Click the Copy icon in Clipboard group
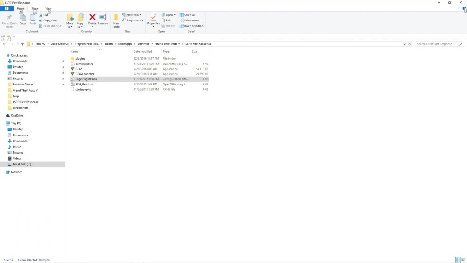 pyautogui.click(x=22, y=19)
